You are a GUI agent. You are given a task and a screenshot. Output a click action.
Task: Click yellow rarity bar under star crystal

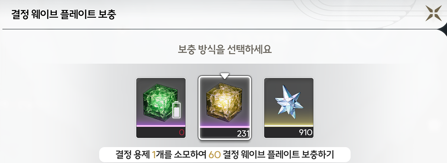(x=289, y=126)
